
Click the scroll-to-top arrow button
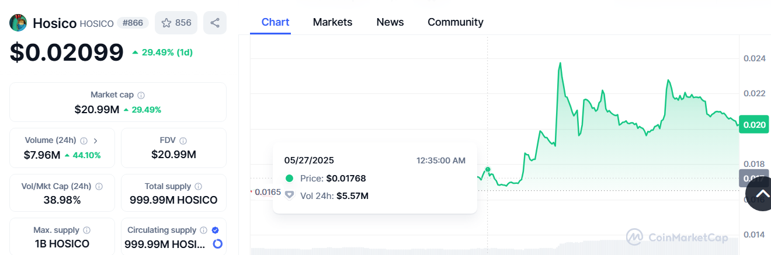(762, 194)
